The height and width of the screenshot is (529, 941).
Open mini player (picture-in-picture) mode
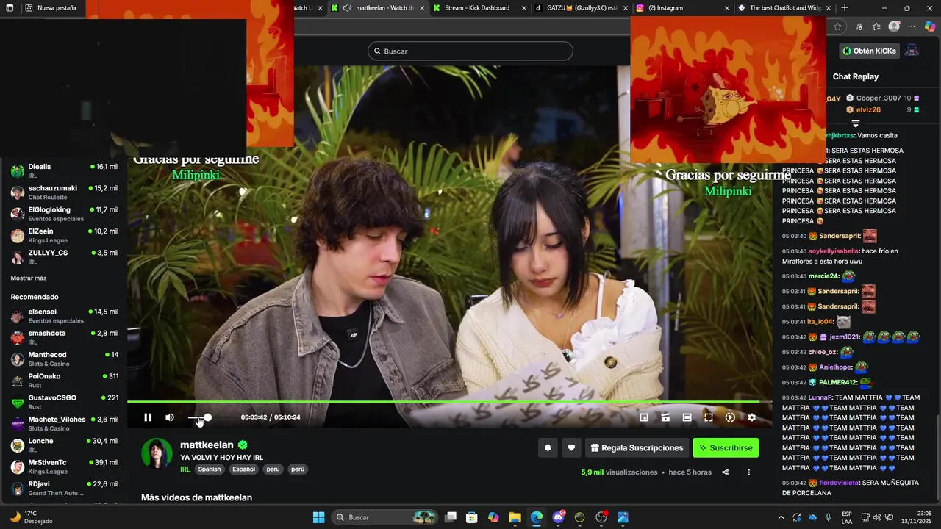tap(644, 417)
